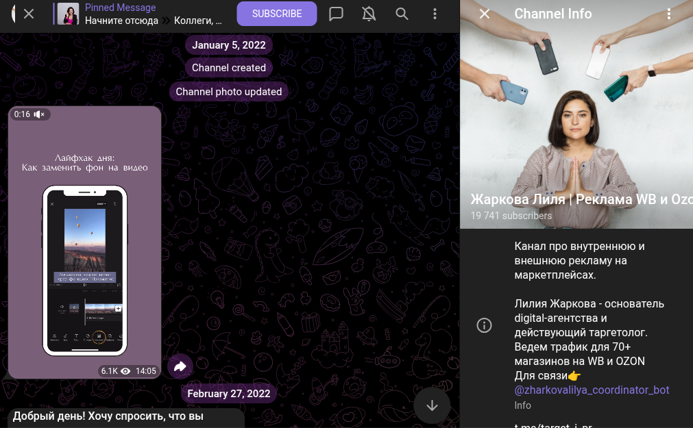The width and height of the screenshot is (693, 428).
Task: Open search in this channel
Action: (x=402, y=14)
